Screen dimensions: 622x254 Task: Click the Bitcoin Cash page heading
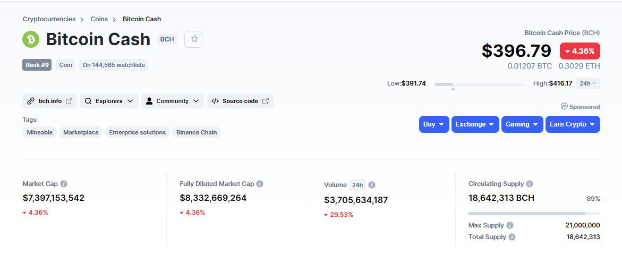(x=98, y=39)
